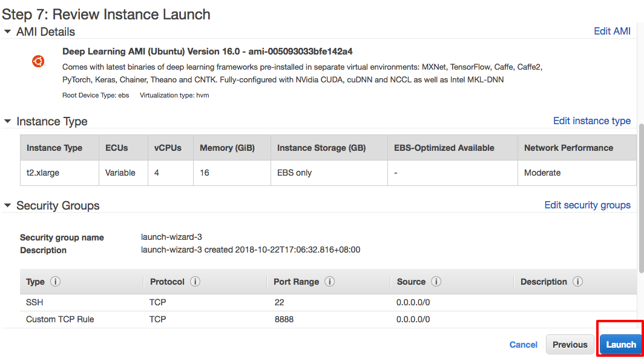The image size is (644, 358).
Task: Click the info icon next to Protocol
Action: point(194,281)
